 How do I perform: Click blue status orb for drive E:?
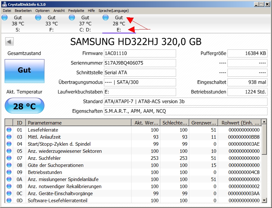pyautogui.click(x=106, y=17)
